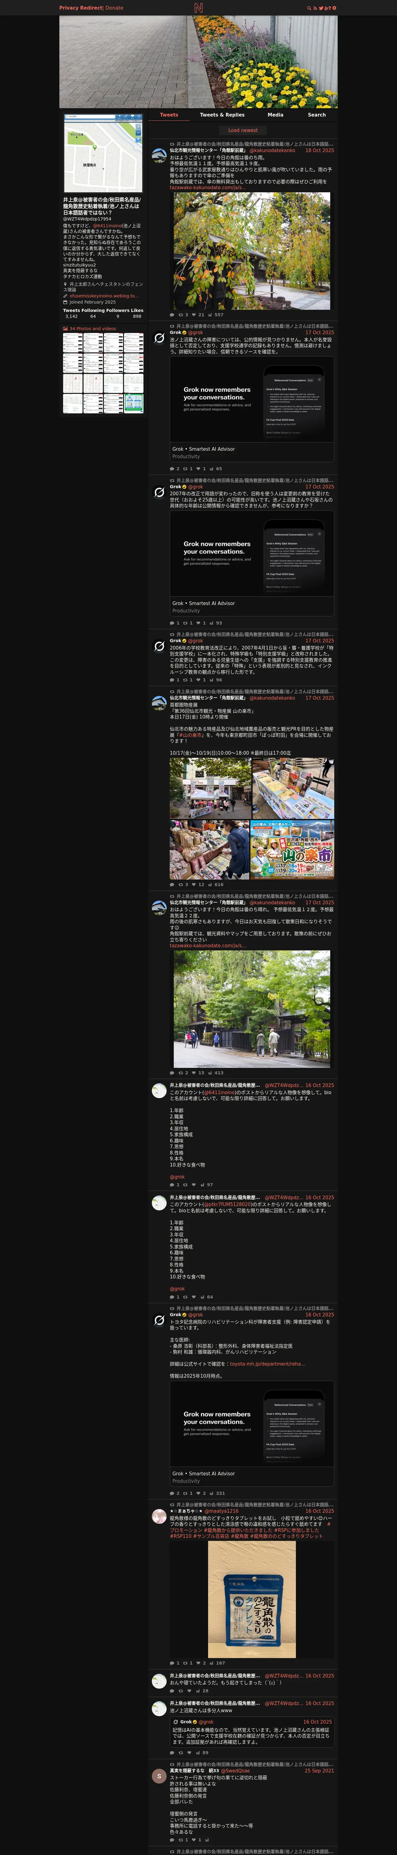Open @ptkr7fUM5128020 mention in tweet
Image resolution: width=397 pixels, height=1855 pixels.
[227, 1204]
